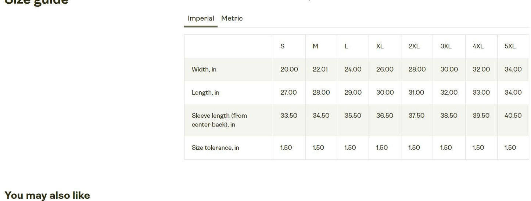The height and width of the screenshot is (201, 531).
Task: Click the 2XL size column header
Action: click(x=414, y=46)
